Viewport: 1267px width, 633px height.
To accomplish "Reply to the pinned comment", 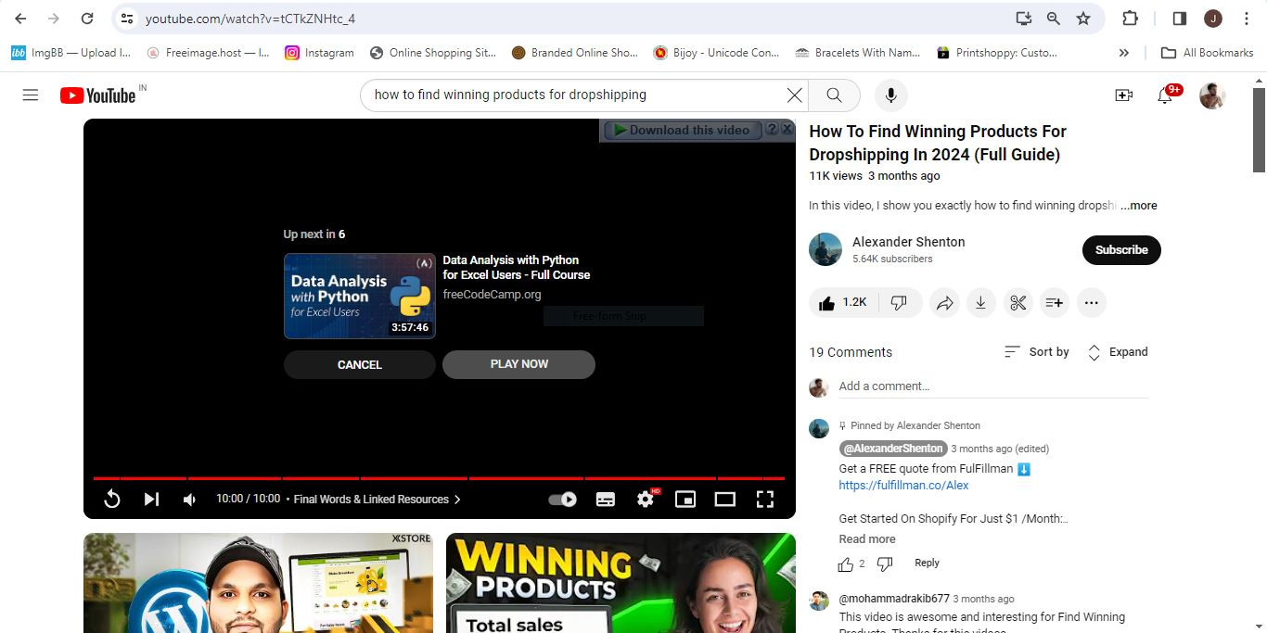I will coord(927,563).
